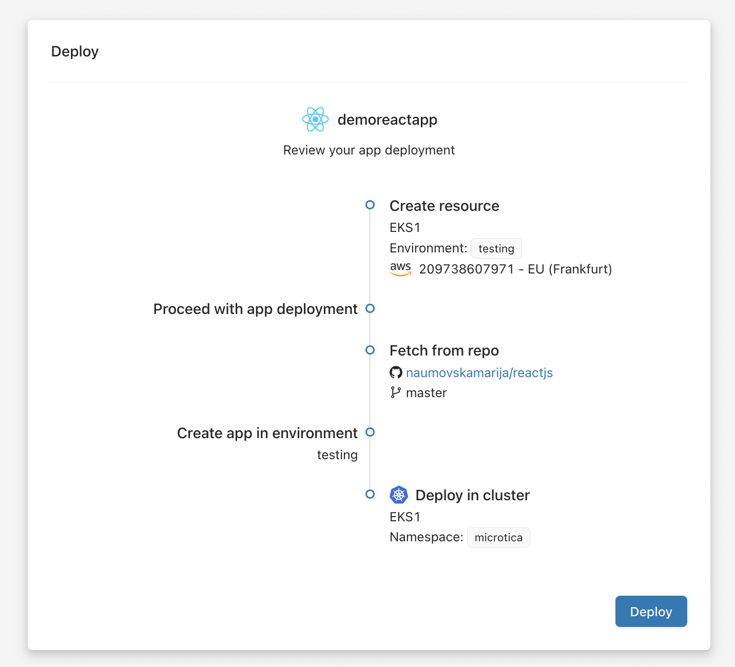
Task: Click the microtica namespace badge
Action: click(498, 537)
